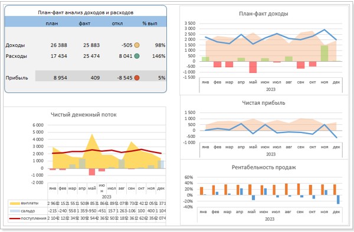Select the 'Доходы' row label
This screenshot has height=232, width=354.
point(15,45)
